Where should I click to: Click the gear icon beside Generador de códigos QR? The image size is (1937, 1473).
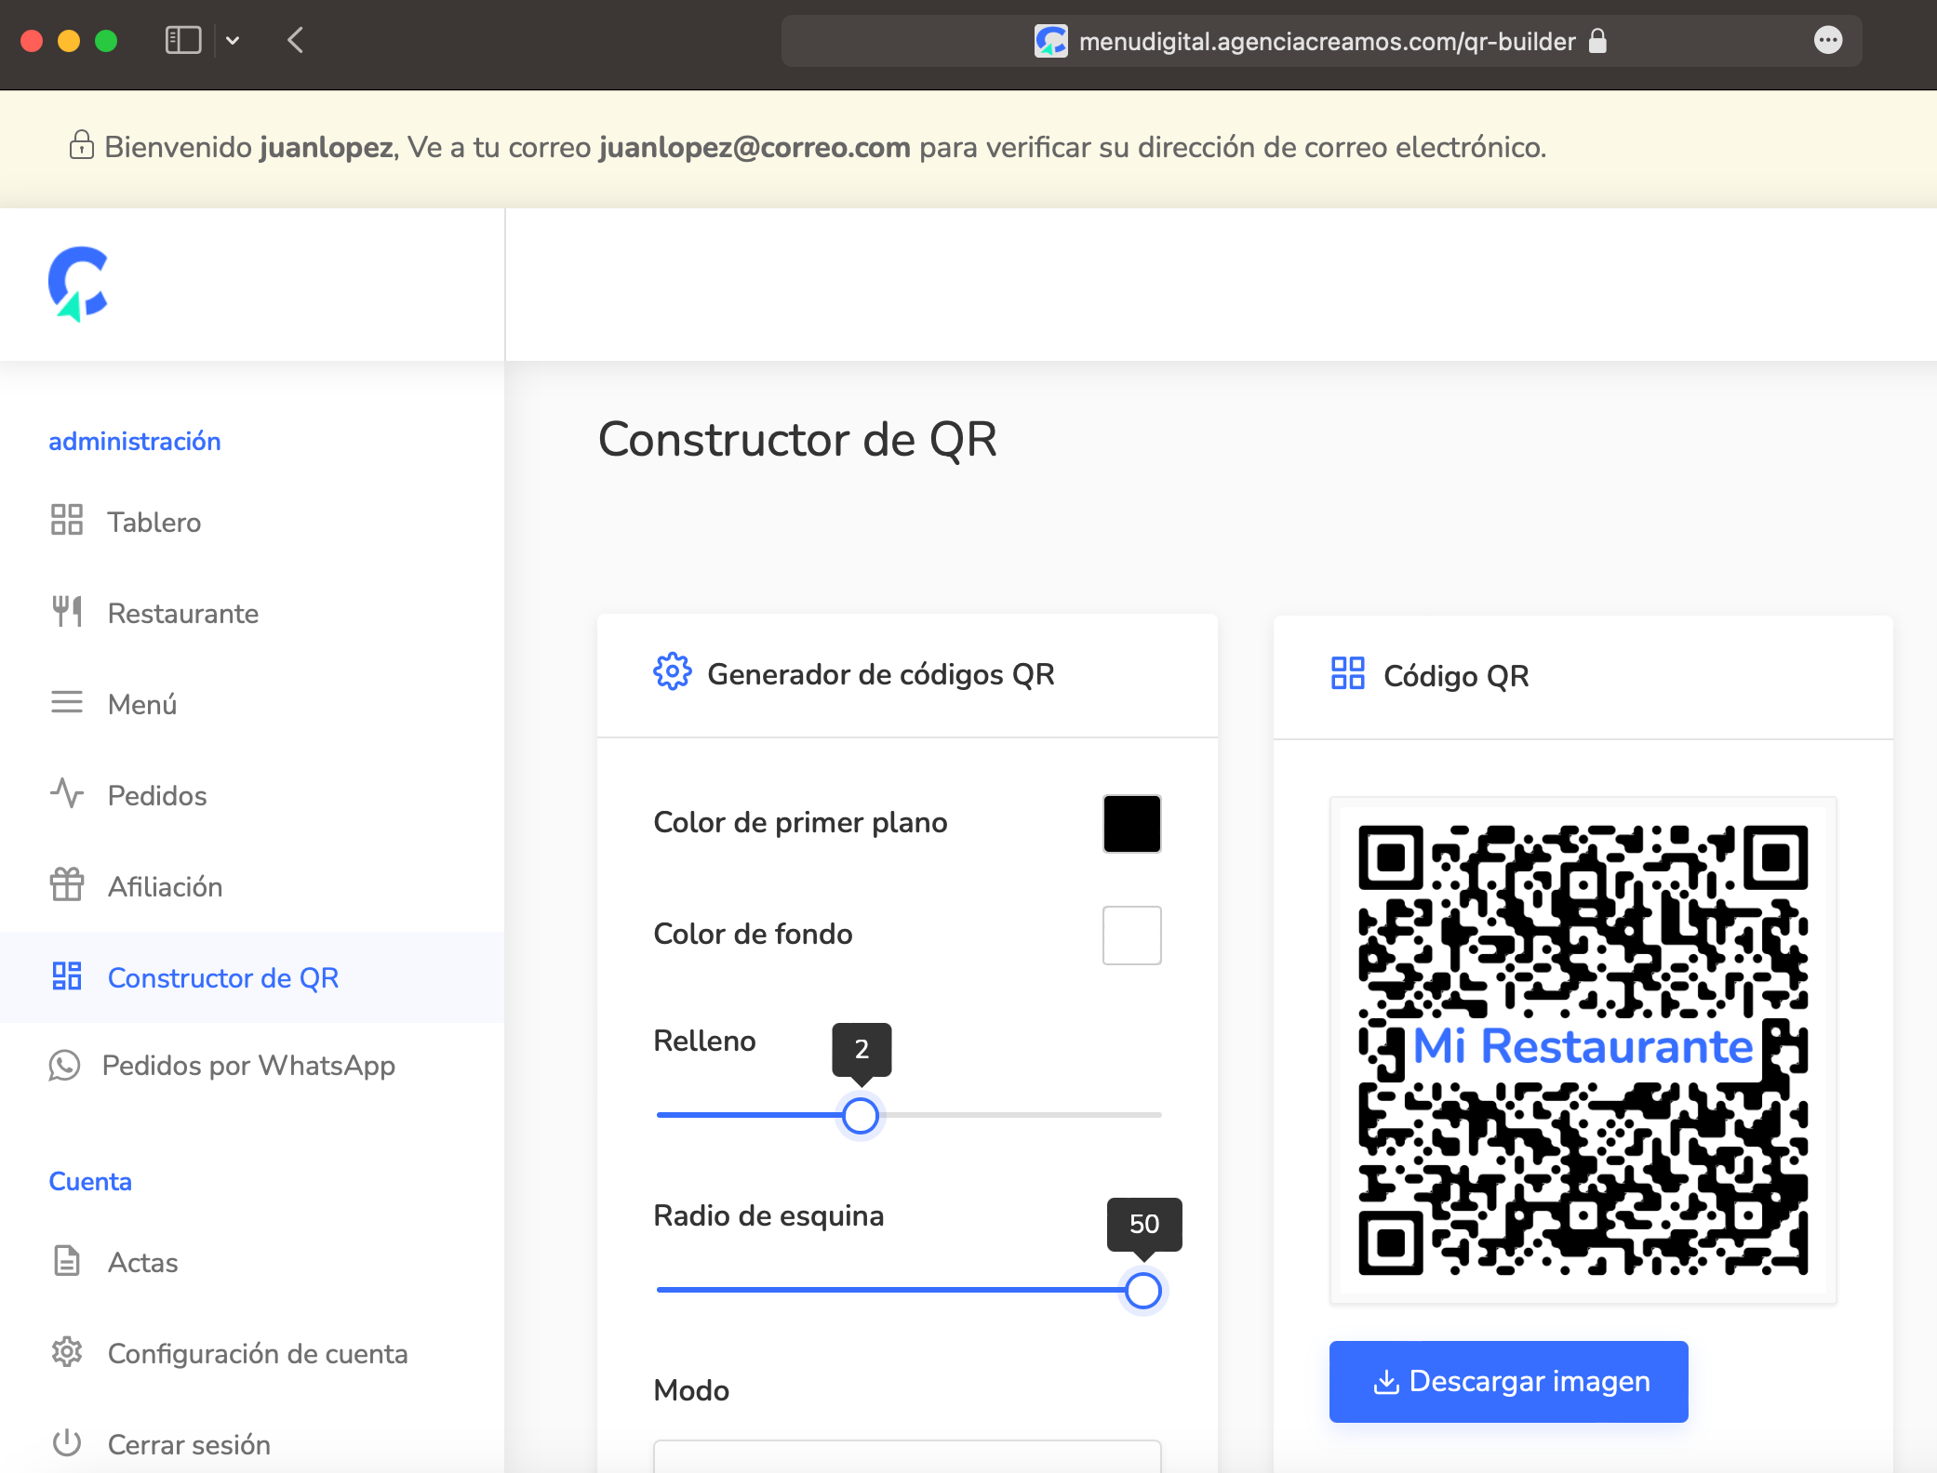pos(672,671)
